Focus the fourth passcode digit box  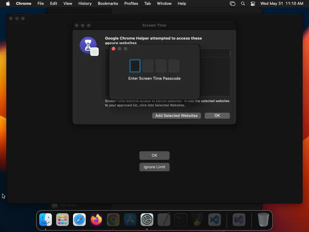pos(174,66)
